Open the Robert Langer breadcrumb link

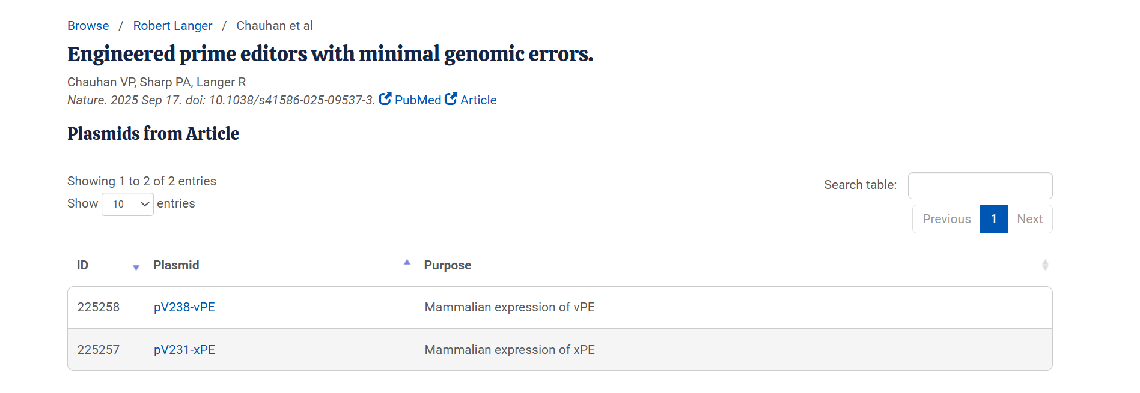(172, 26)
